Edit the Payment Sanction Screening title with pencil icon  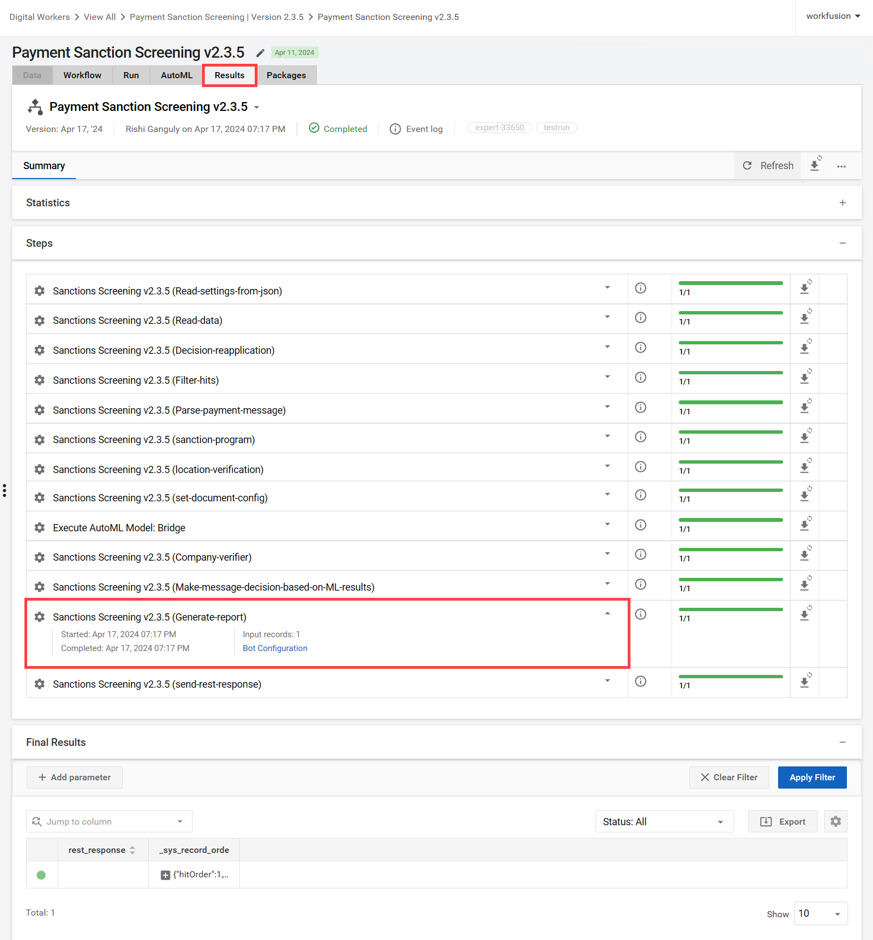260,53
